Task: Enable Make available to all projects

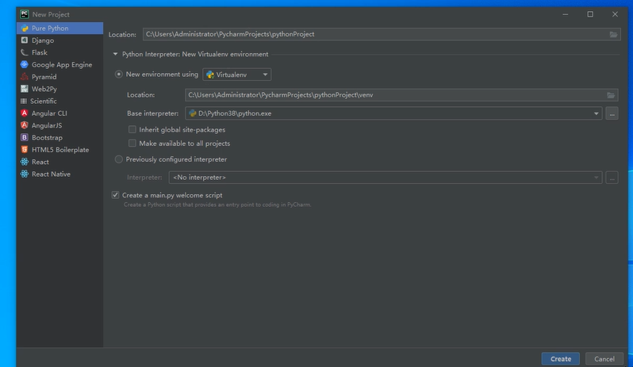Action: point(132,143)
